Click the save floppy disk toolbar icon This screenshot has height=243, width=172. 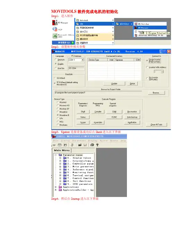pyautogui.click(x=85, y=145)
